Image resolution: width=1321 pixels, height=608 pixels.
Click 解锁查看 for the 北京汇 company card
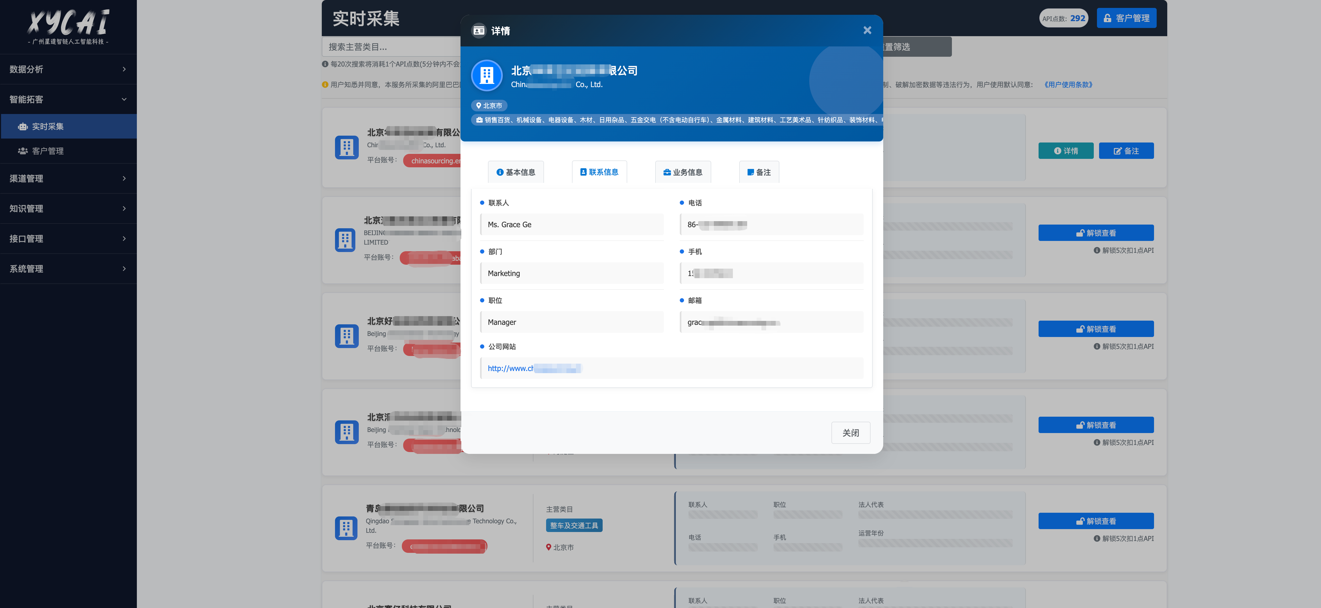click(1096, 425)
